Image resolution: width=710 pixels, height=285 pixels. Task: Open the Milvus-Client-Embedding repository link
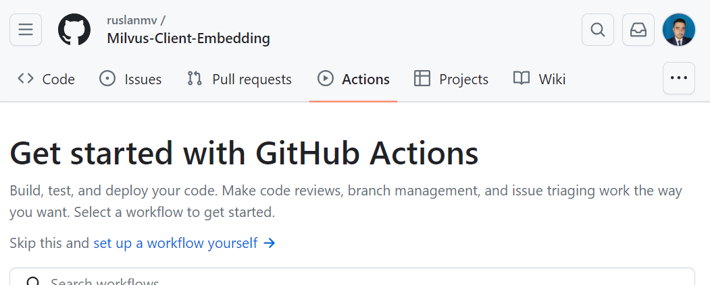point(188,38)
